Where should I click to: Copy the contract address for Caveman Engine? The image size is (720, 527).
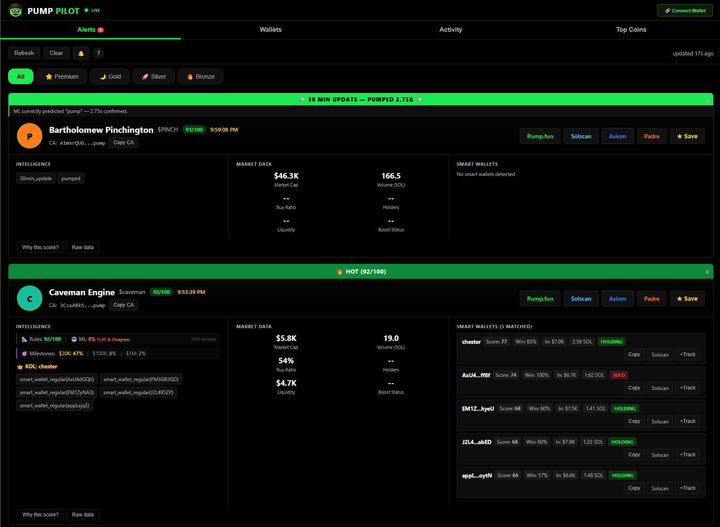123,305
